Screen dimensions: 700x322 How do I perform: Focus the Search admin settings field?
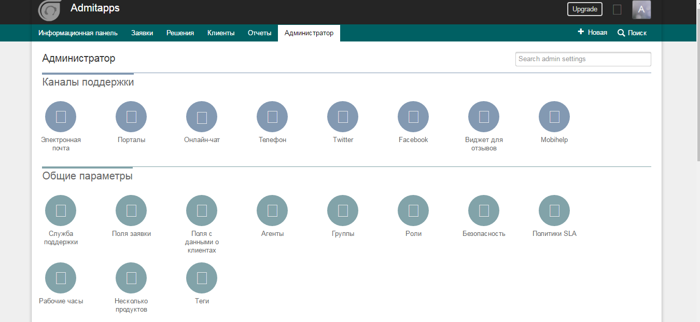[583, 59]
